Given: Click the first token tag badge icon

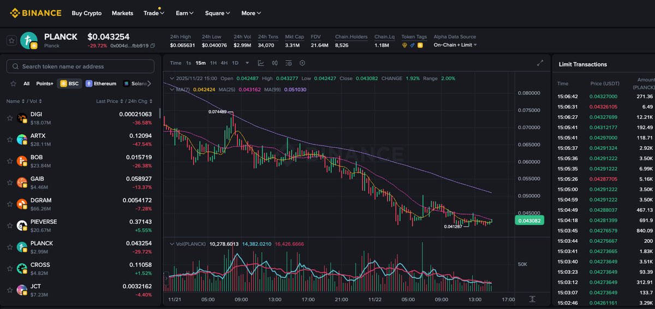Looking at the screenshot, I should 404,45.
